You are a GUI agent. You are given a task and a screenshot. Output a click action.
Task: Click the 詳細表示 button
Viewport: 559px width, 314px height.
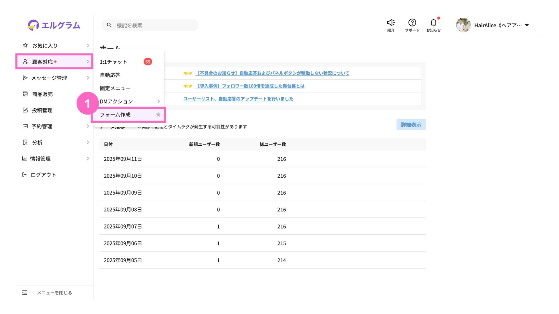[411, 124]
